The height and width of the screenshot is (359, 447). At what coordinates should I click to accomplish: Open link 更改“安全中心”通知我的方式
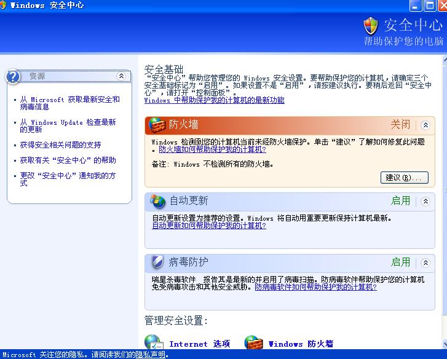tap(68, 179)
